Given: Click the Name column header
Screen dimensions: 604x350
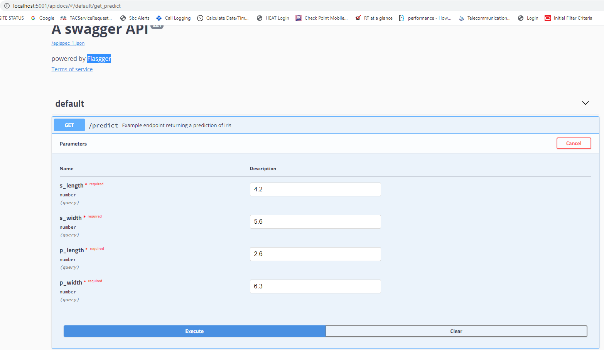Looking at the screenshot, I should (x=66, y=169).
